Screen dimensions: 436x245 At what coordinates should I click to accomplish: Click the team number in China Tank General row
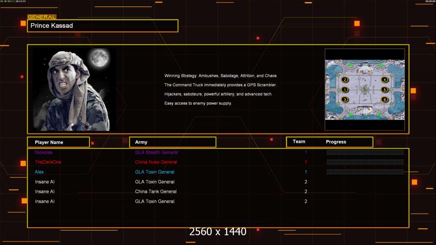pos(306,192)
